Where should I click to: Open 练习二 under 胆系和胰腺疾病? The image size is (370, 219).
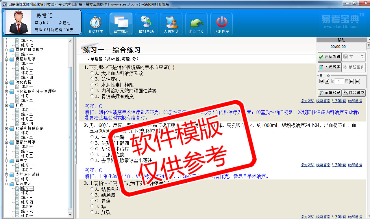(x=27, y=137)
